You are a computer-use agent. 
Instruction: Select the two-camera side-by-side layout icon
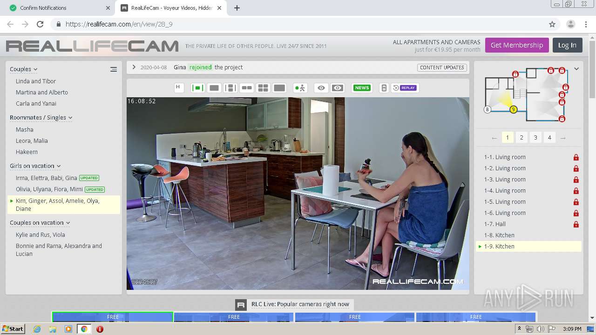pyautogui.click(x=247, y=87)
